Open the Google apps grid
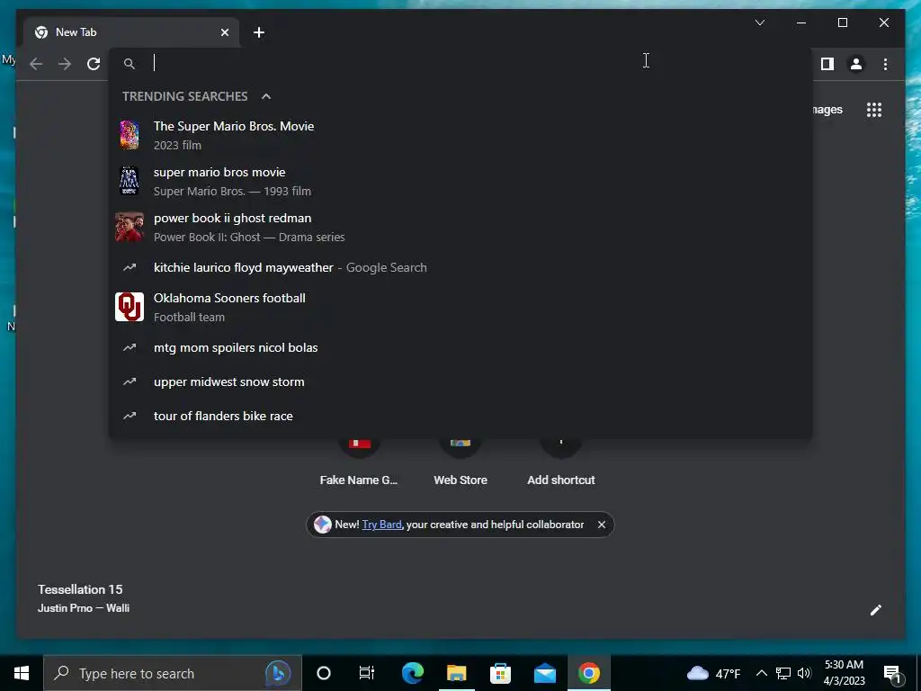This screenshot has height=691, width=921. 874,109
